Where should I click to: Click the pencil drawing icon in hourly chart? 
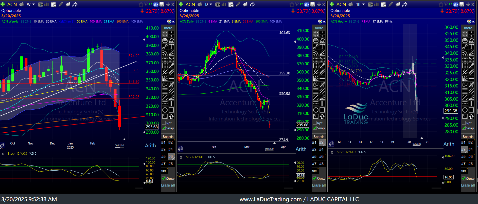click(391, 4)
